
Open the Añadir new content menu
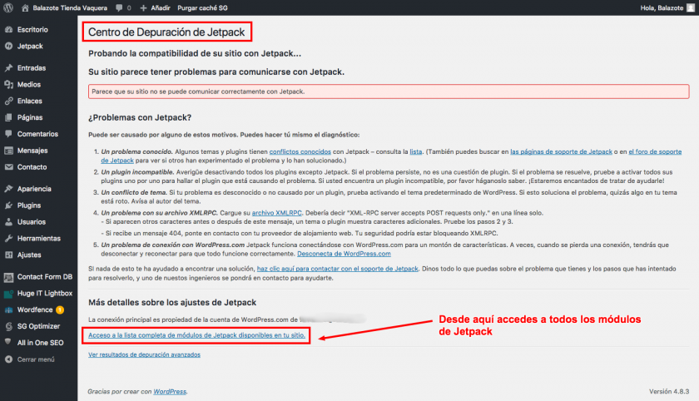pyautogui.click(x=155, y=7)
